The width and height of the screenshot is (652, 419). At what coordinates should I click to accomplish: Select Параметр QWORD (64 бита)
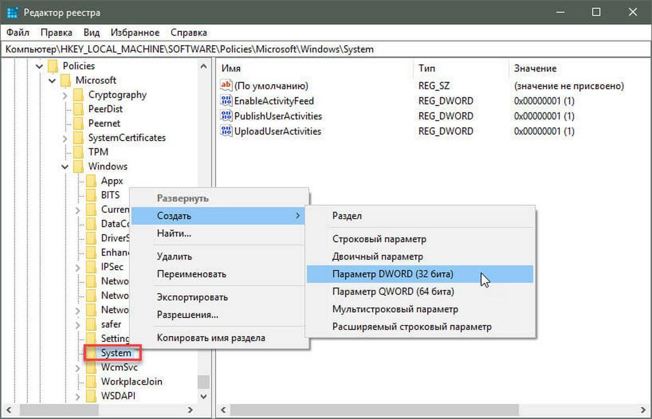click(x=420, y=291)
